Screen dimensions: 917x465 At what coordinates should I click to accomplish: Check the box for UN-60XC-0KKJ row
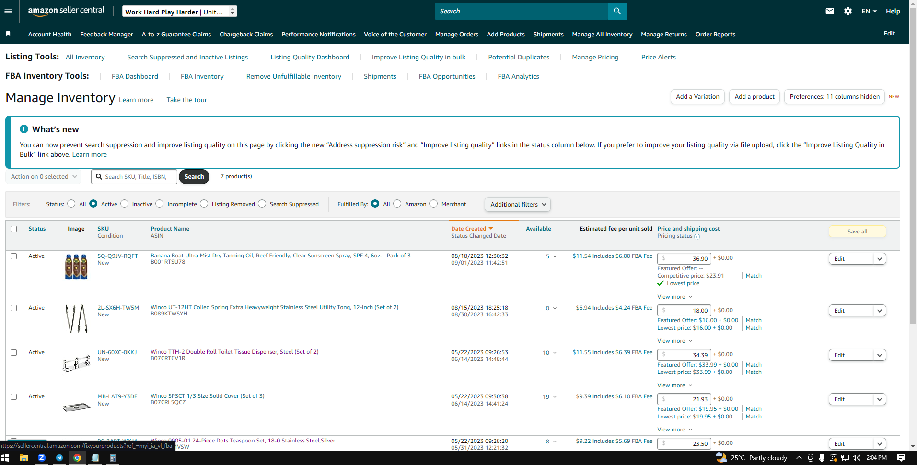[x=14, y=353]
